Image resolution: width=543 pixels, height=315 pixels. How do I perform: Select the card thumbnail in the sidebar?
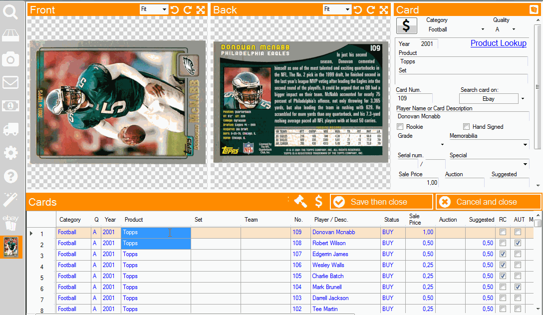pos(11,247)
